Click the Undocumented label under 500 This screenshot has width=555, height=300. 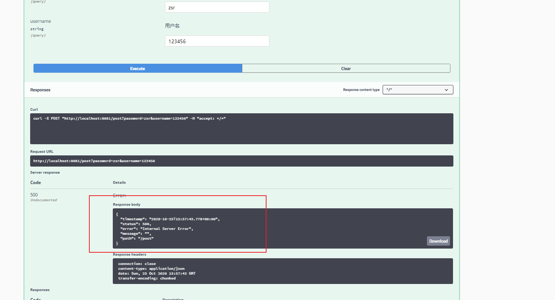click(x=44, y=200)
